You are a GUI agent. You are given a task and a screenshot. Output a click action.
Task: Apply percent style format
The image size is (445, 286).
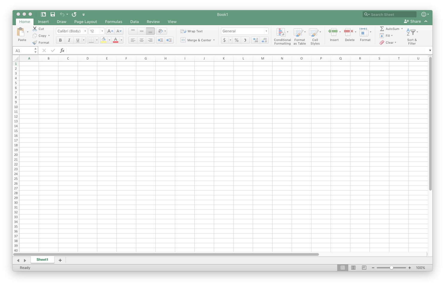click(x=237, y=40)
